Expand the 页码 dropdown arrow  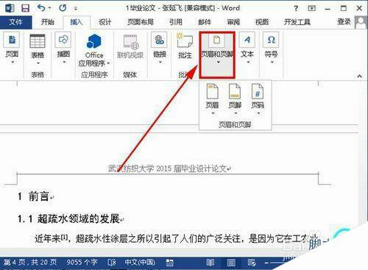(x=258, y=113)
